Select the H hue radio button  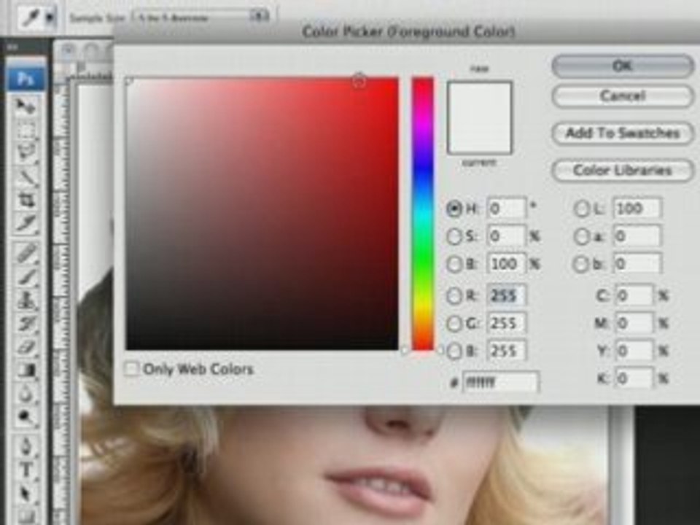pos(454,209)
